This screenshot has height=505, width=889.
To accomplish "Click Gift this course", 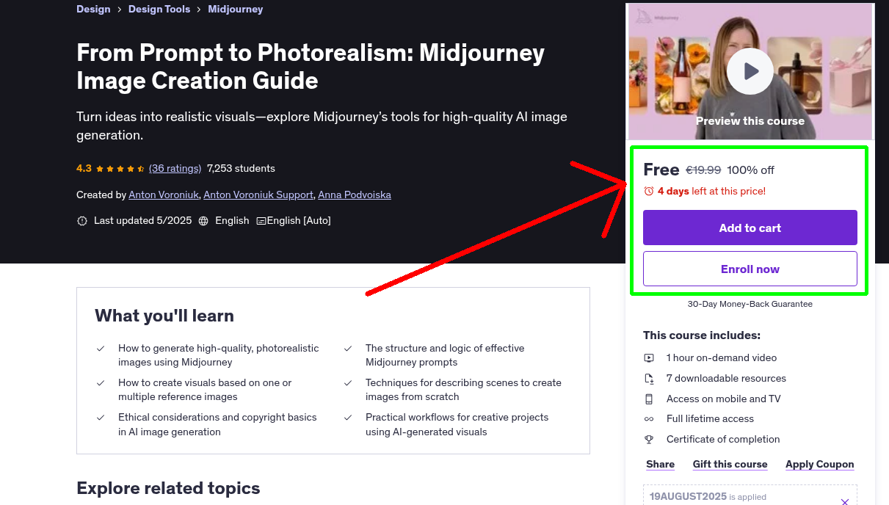I will 730,464.
